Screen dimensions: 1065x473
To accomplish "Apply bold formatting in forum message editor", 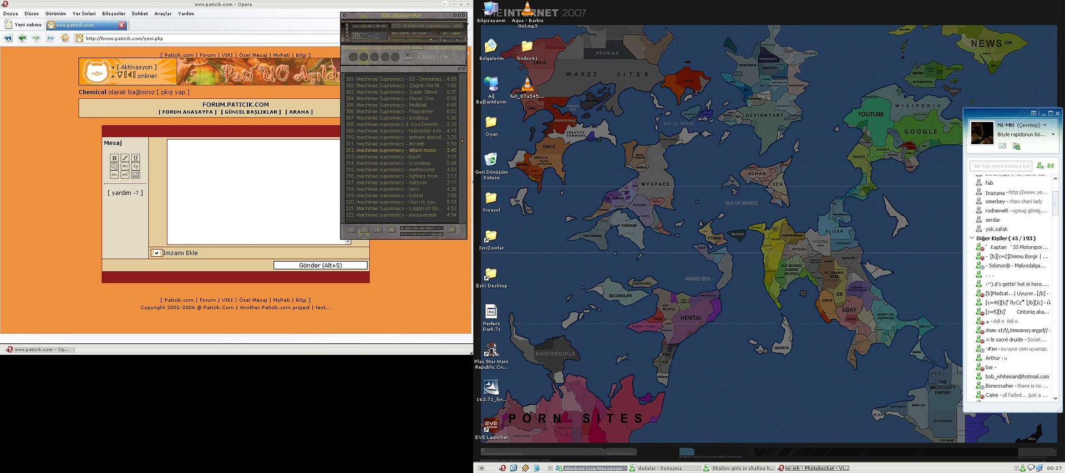I will coord(114,158).
